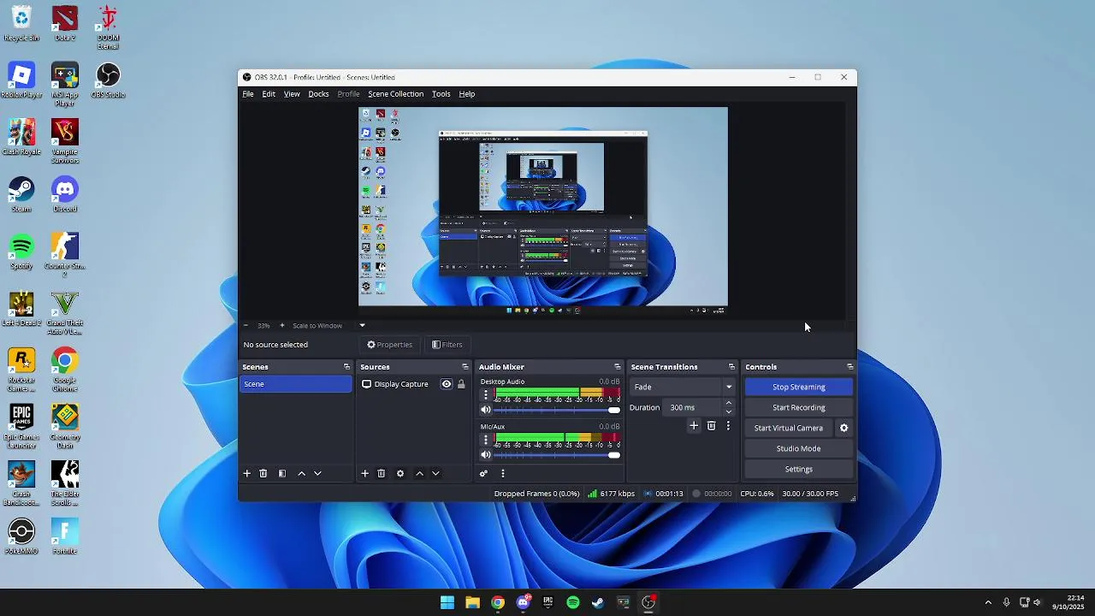1095x616 pixels.
Task: Open the File menu
Action: click(247, 94)
